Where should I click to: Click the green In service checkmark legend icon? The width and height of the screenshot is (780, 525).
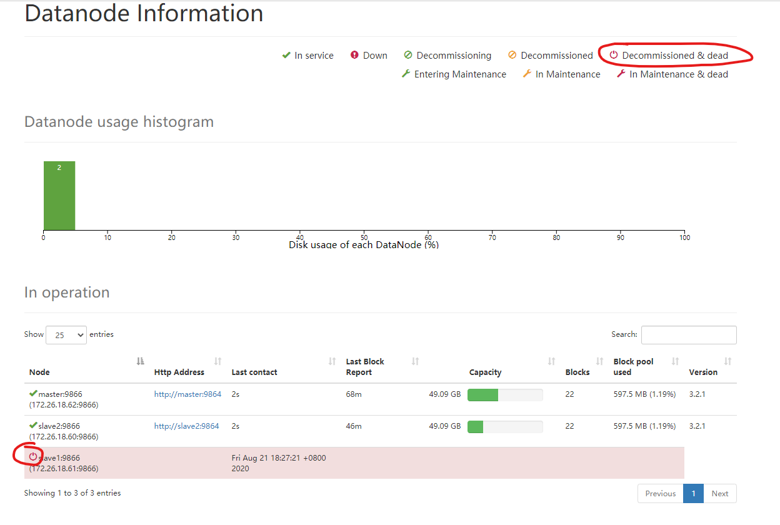pyautogui.click(x=286, y=56)
